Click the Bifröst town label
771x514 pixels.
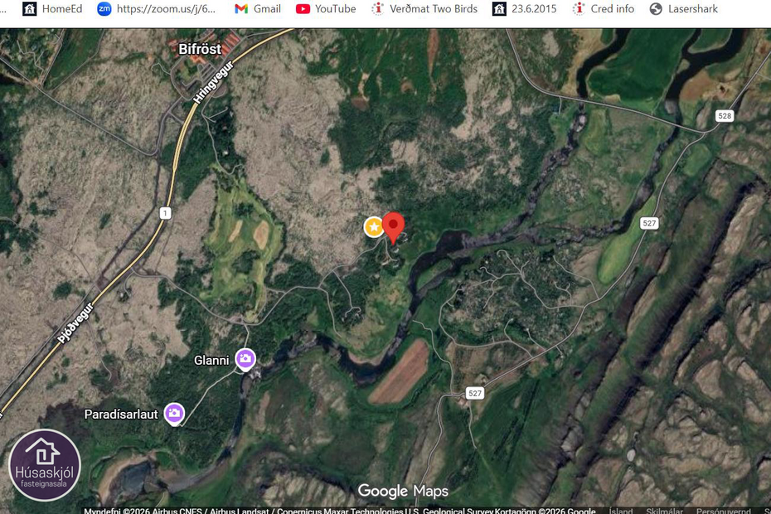(x=200, y=49)
